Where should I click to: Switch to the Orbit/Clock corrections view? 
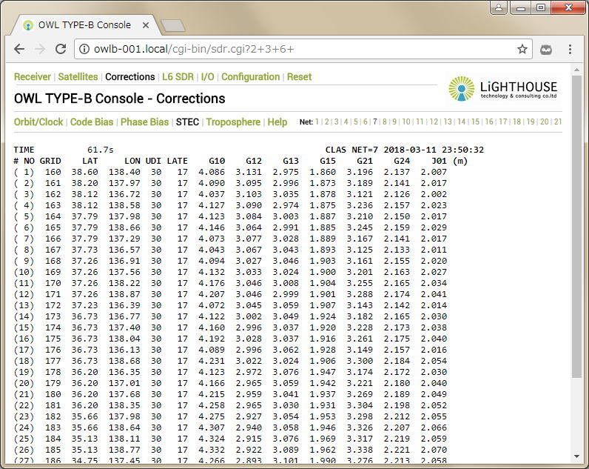pos(38,122)
